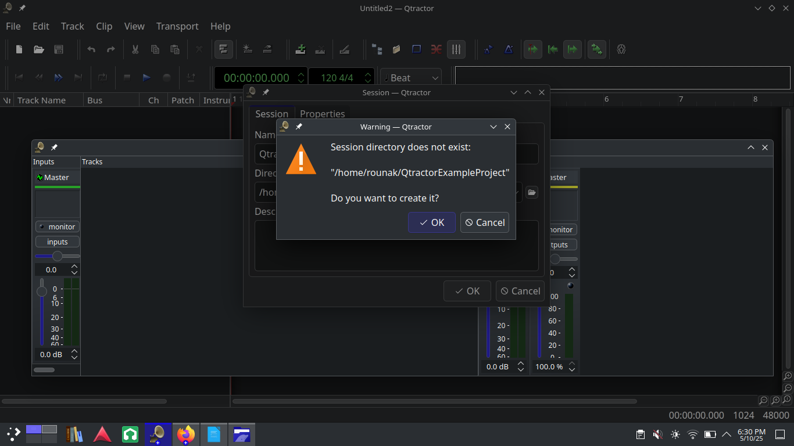The width and height of the screenshot is (794, 446).
Task: Click the Copy icon in toolbar
Action: (155, 49)
